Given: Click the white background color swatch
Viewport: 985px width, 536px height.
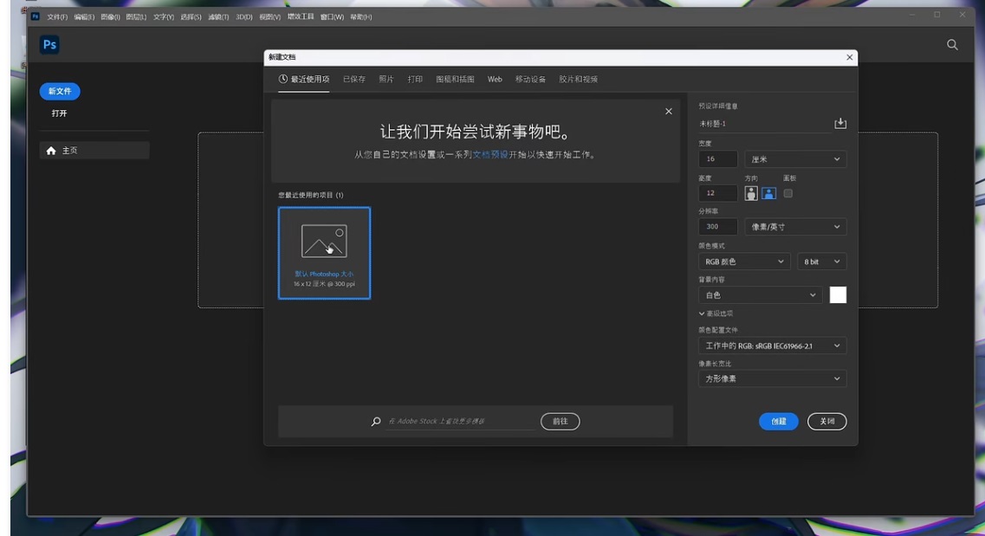Looking at the screenshot, I should pyautogui.click(x=838, y=295).
